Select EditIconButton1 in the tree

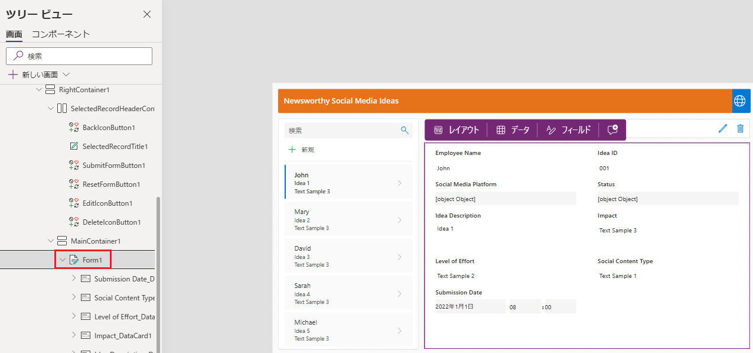pos(107,203)
